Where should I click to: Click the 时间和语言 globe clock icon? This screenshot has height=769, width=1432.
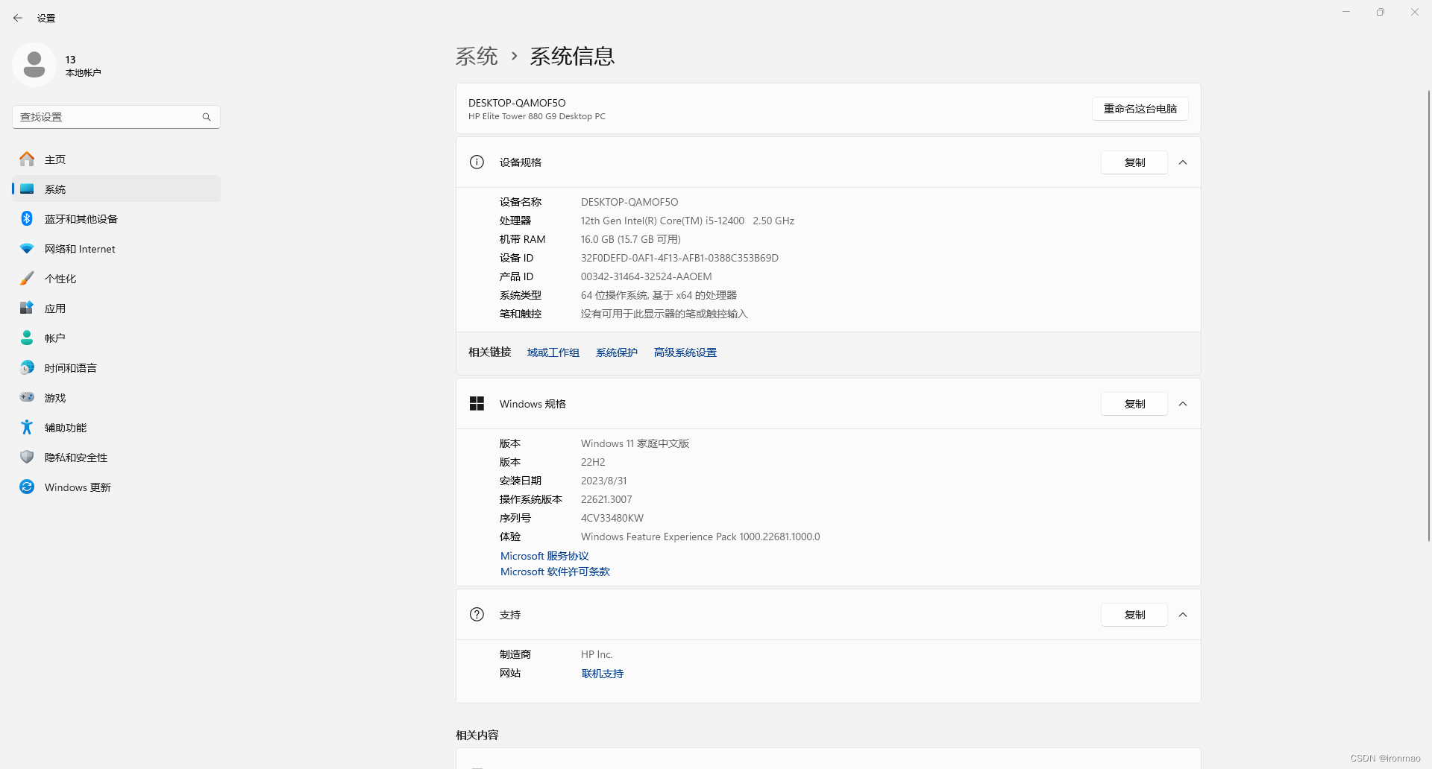click(27, 367)
